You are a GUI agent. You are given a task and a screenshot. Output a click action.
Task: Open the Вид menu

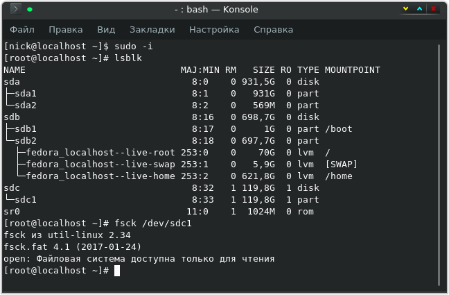coord(106,30)
